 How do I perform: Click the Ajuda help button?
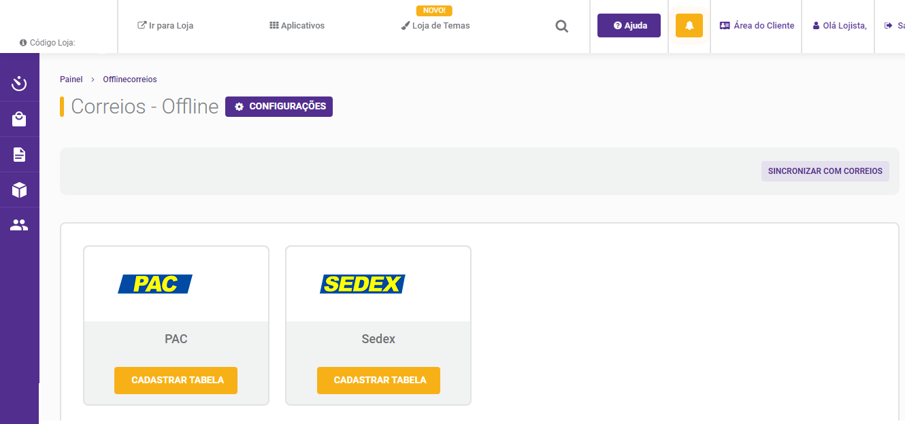click(x=629, y=26)
